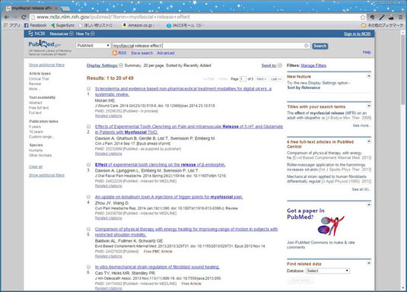Click the page number input box
This screenshot has width=407, height=292.
(243, 79)
